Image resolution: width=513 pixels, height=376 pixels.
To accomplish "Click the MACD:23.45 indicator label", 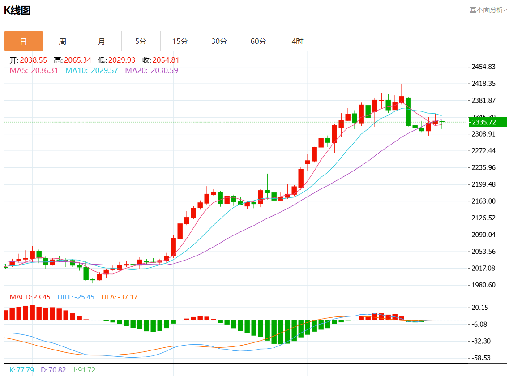I will click(x=30, y=297).
